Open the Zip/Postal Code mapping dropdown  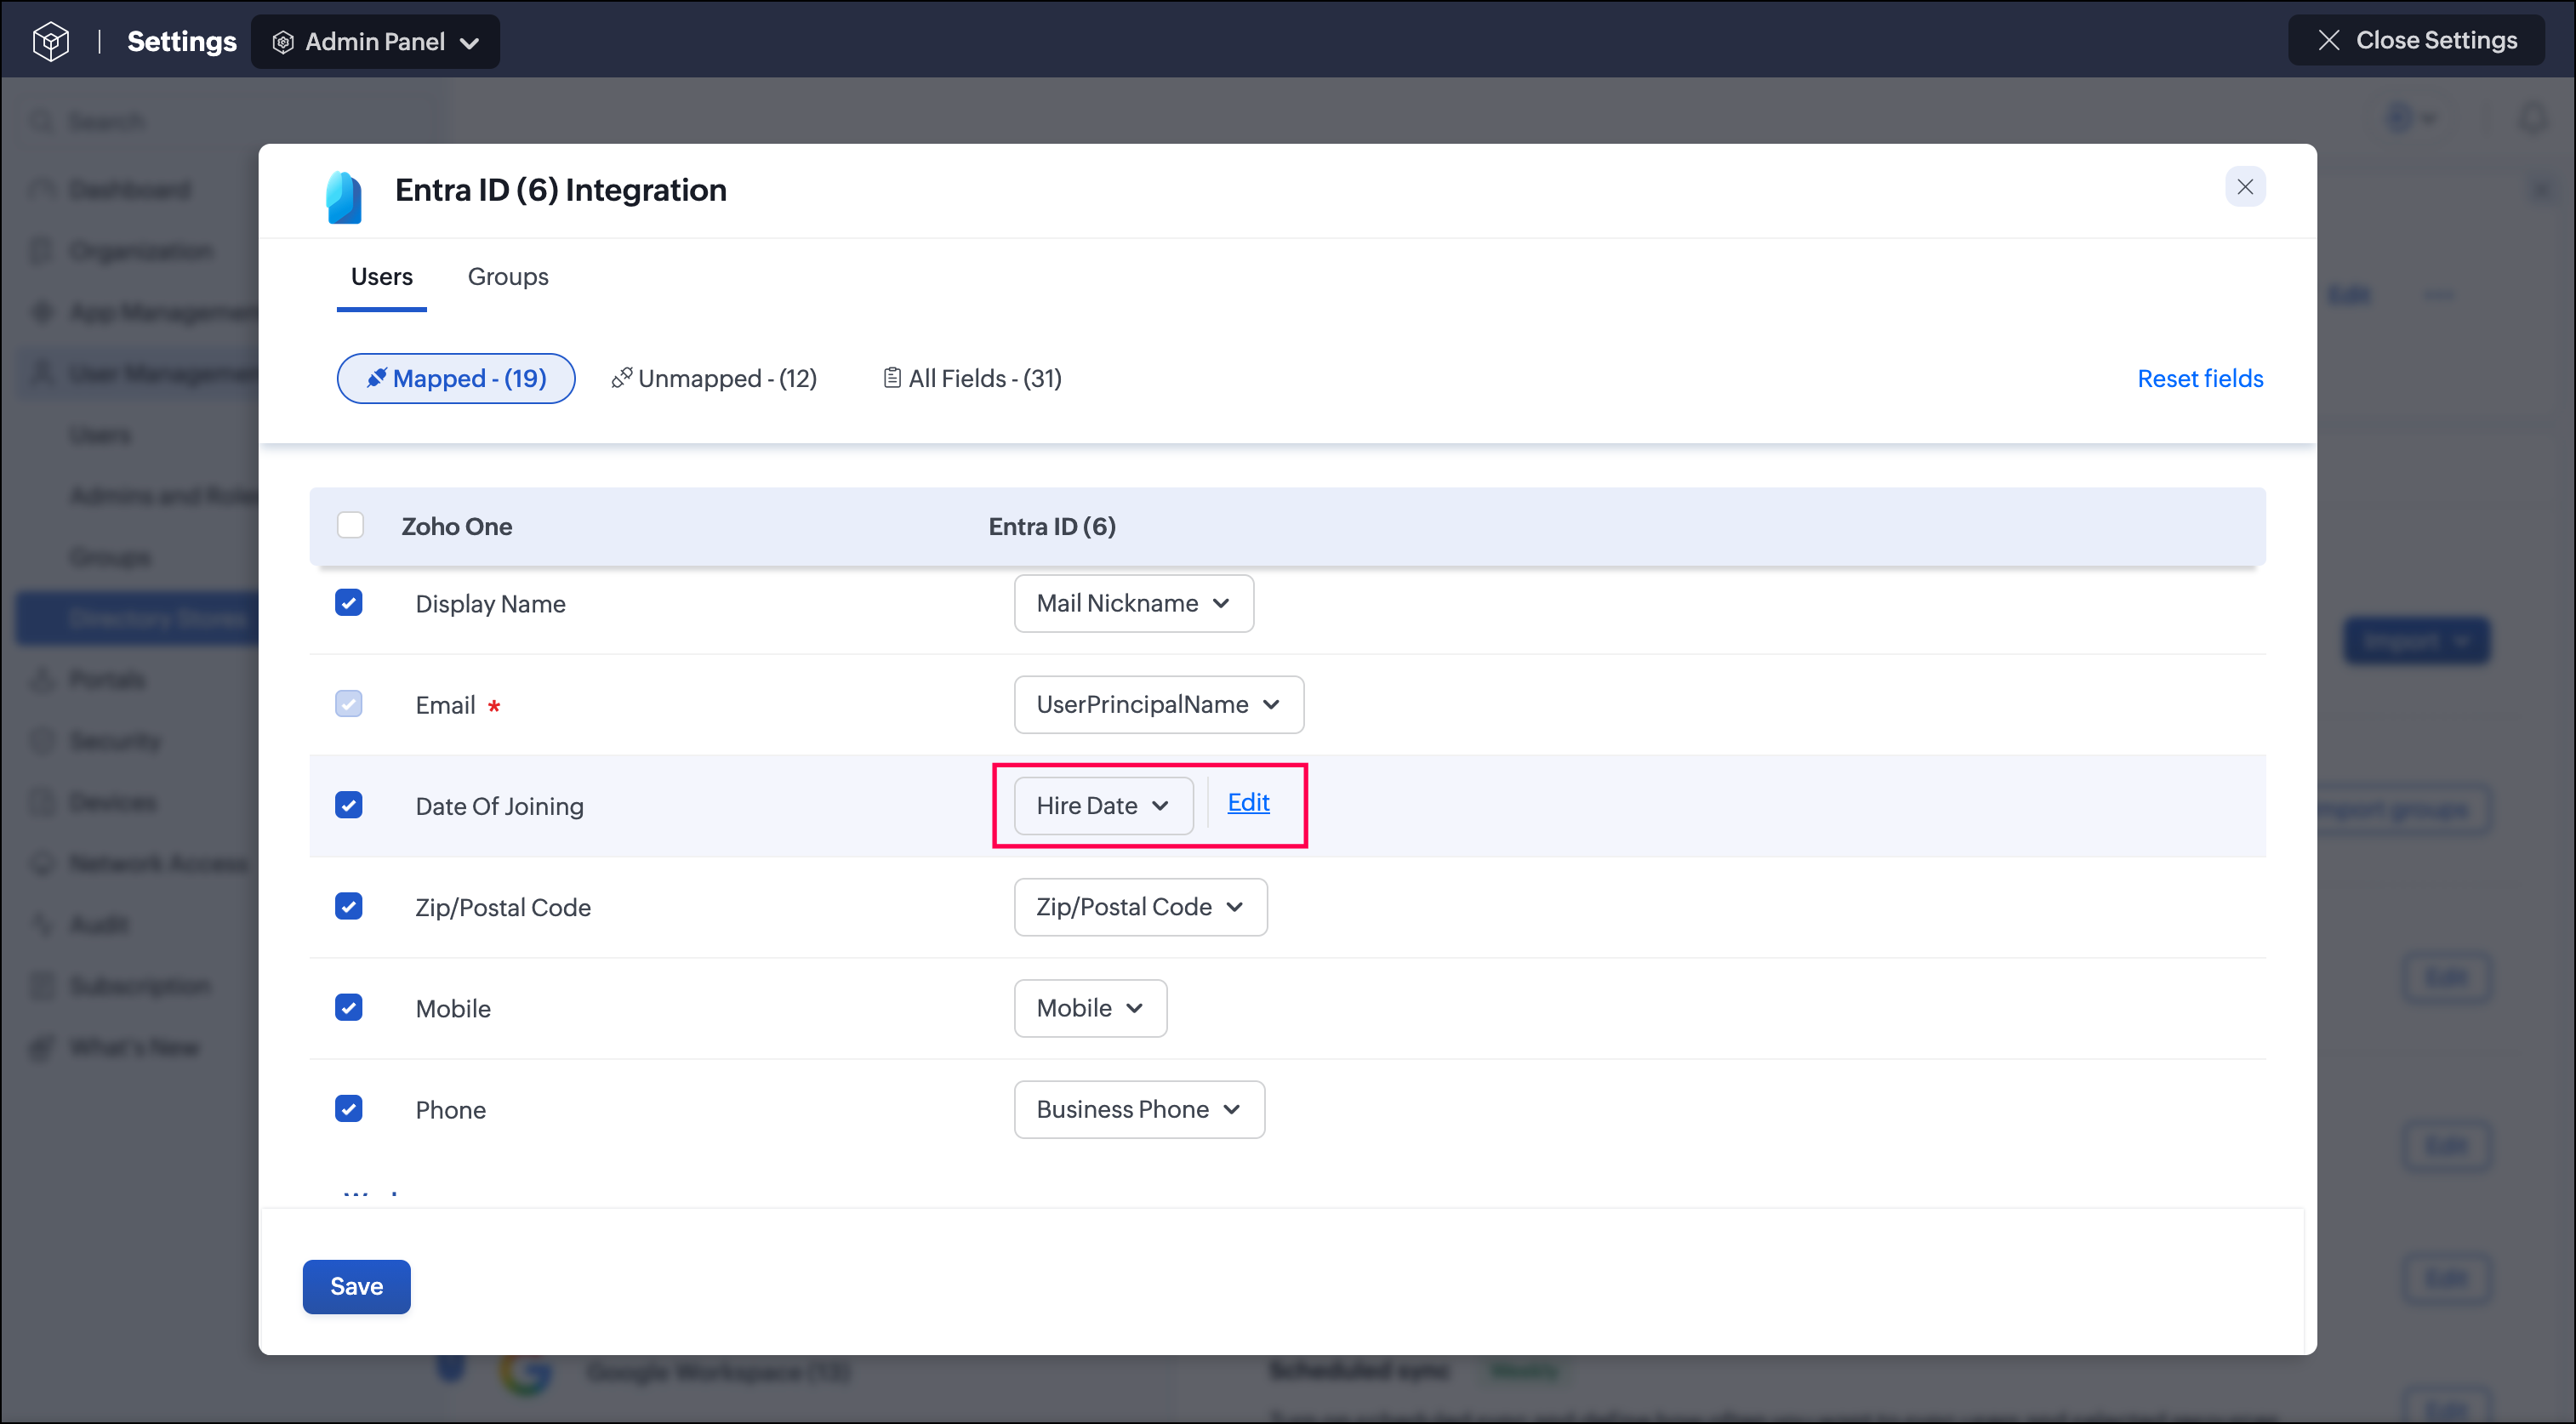[x=1140, y=906]
